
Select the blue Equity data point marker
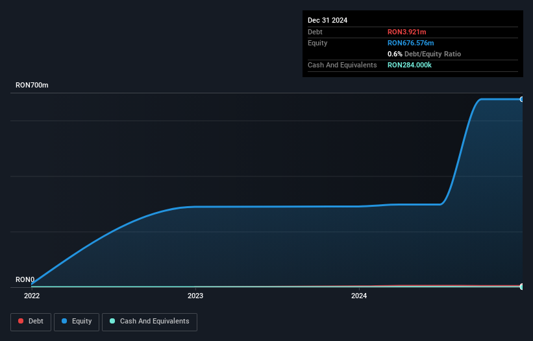point(522,99)
